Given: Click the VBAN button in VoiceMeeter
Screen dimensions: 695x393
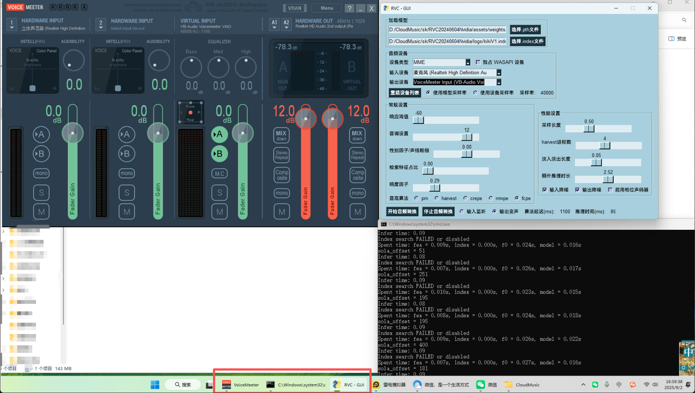Looking at the screenshot, I should pyautogui.click(x=295, y=8).
